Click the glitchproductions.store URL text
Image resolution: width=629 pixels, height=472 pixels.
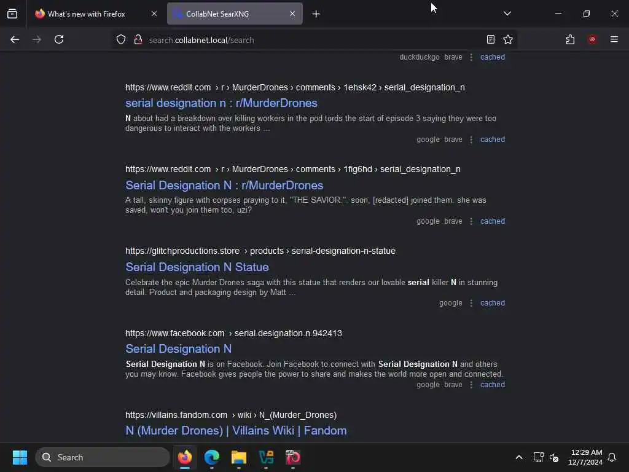point(182,251)
